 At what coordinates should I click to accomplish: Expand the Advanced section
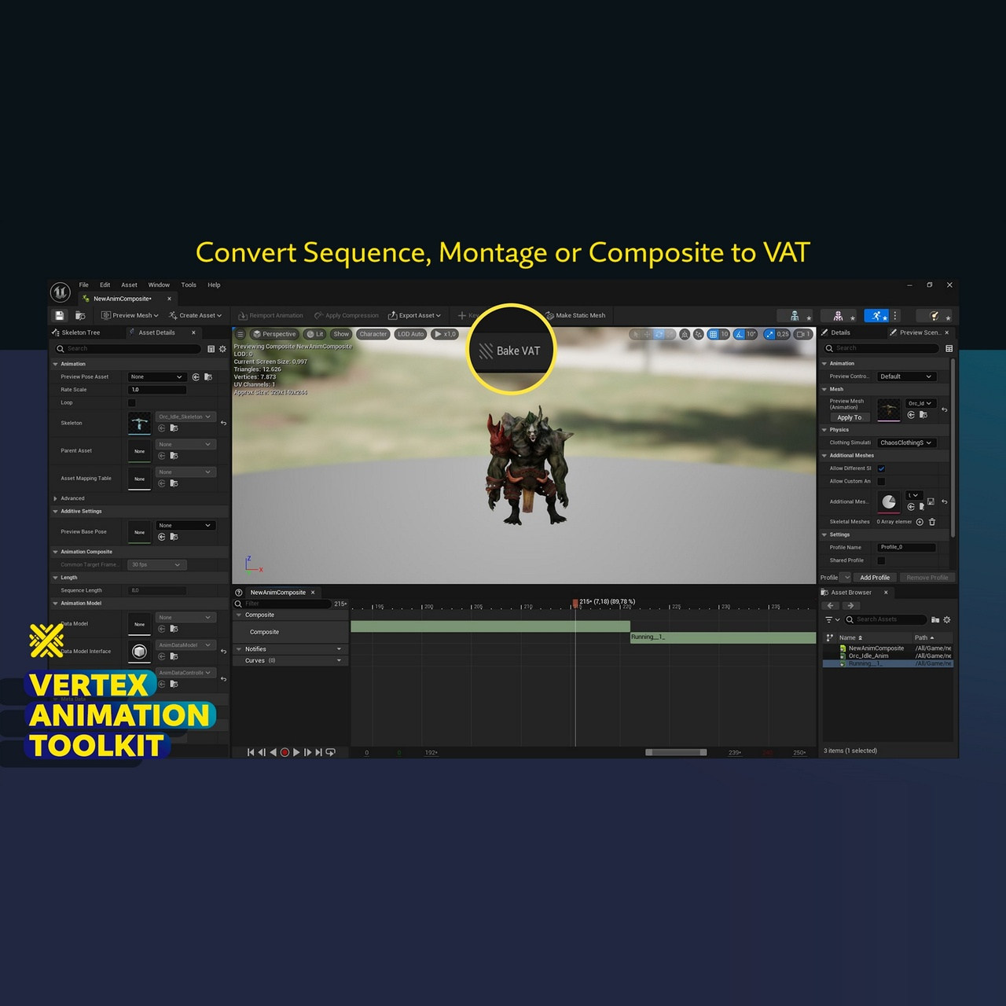pos(55,498)
